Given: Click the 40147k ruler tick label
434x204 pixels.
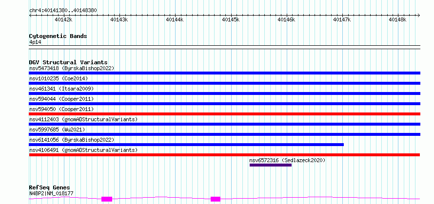Looking at the screenshot, I should click(x=342, y=19).
